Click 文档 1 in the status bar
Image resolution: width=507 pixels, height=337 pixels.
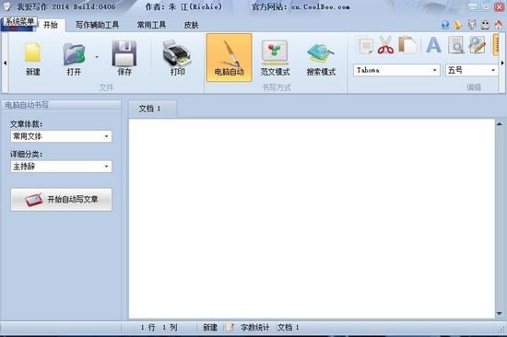pos(289,328)
